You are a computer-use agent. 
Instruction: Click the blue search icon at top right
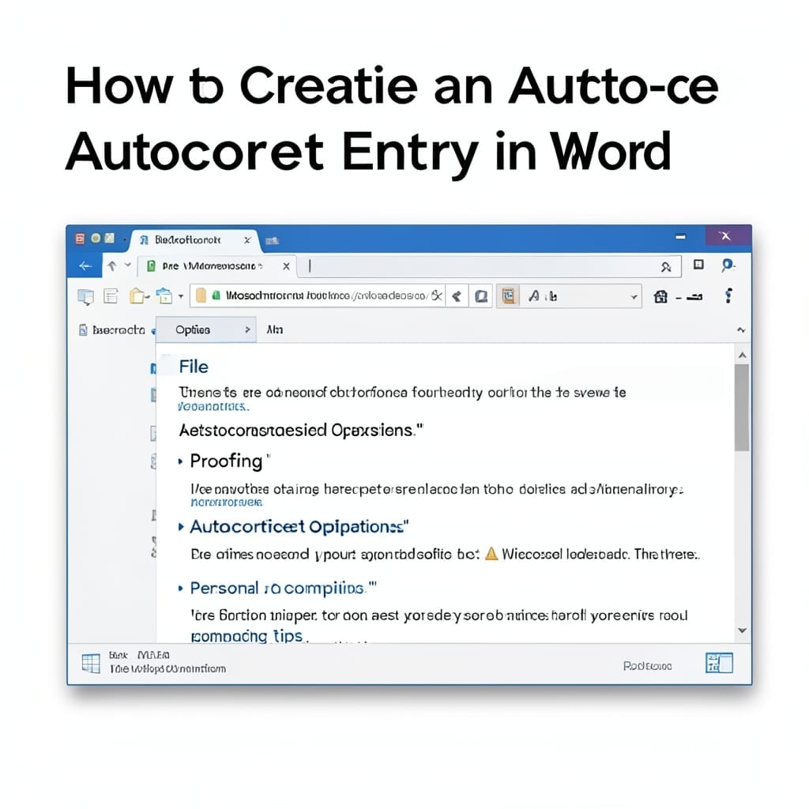(728, 265)
